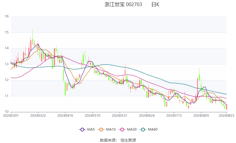Image resolution: width=236 pixels, height=143 pixels.
Task: Toggle the MA10 legend marker
Action: pos(101,129)
